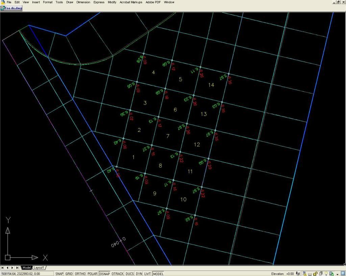346x276 pixels.
Task: Click the communication center warning icon
Action: point(305,274)
